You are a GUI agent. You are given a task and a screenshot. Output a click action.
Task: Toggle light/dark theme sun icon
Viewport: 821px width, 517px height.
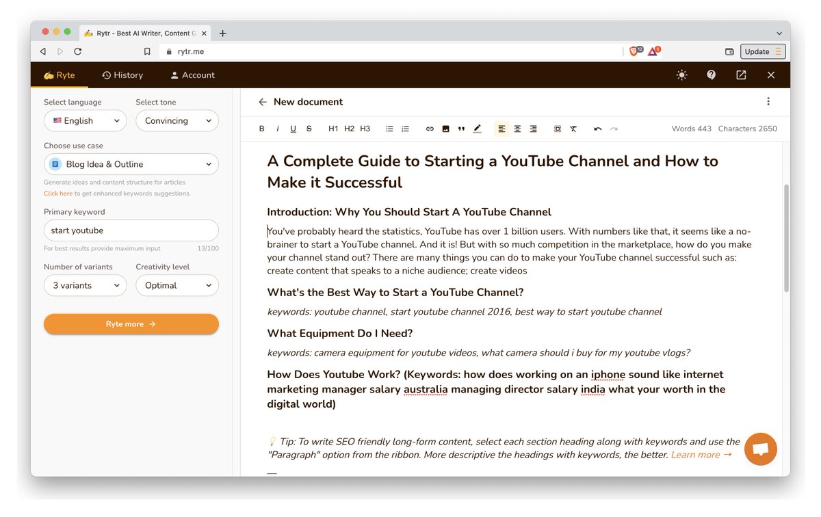click(681, 75)
